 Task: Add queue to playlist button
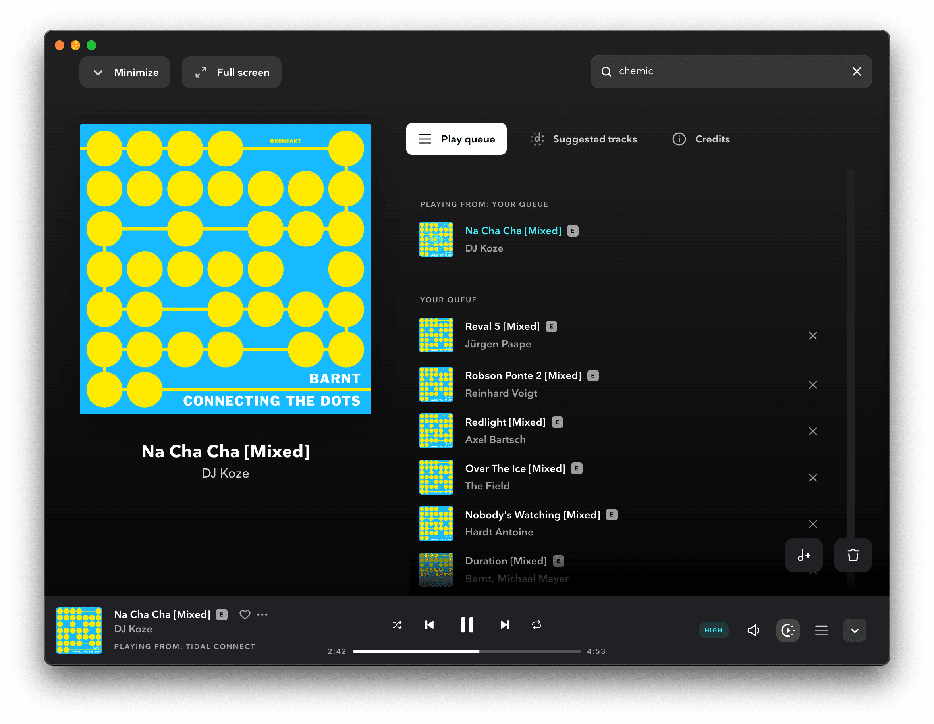click(804, 555)
